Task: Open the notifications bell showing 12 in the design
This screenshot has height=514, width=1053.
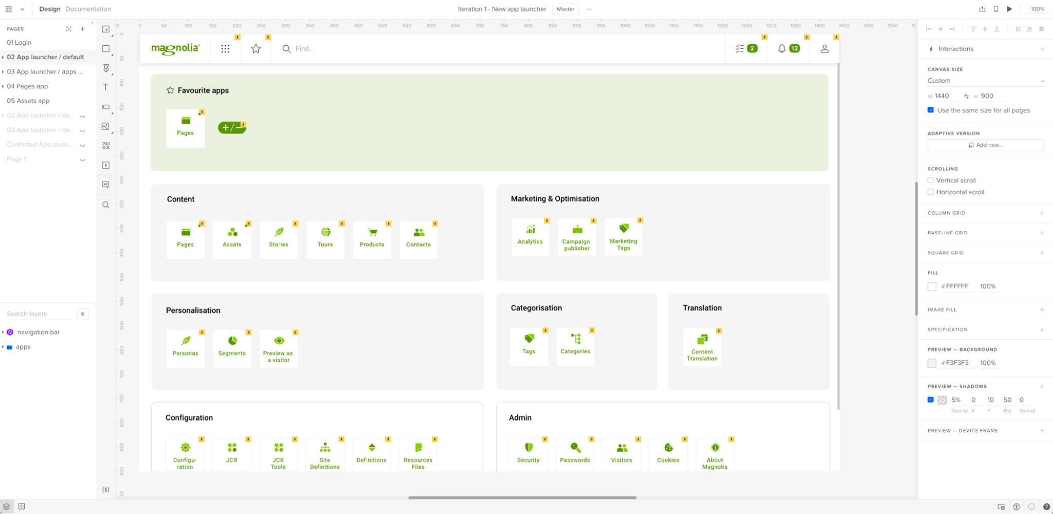Action: [x=782, y=48]
